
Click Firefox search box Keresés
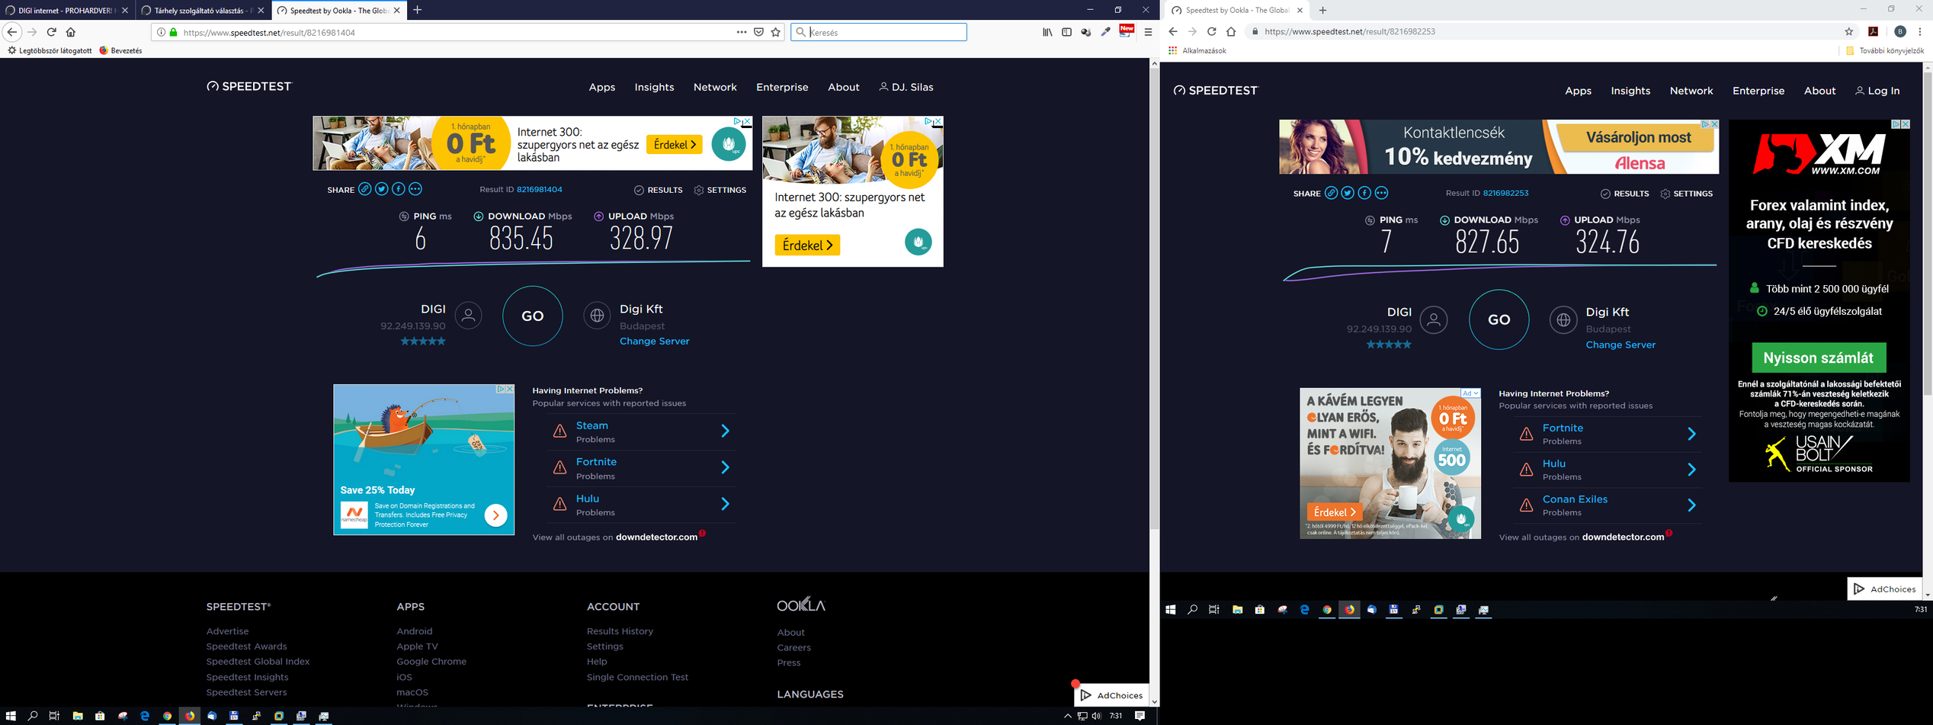879,32
